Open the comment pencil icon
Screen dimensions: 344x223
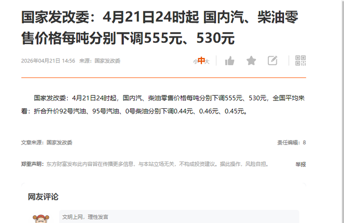pos(272,61)
